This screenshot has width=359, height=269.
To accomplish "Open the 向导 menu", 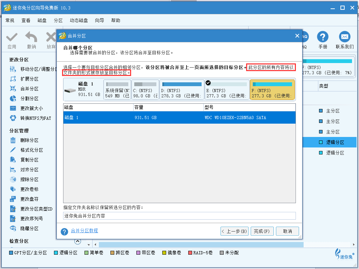I will coord(99,20).
